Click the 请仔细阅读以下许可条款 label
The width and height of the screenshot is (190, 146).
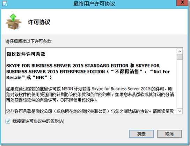[x=28, y=41]
